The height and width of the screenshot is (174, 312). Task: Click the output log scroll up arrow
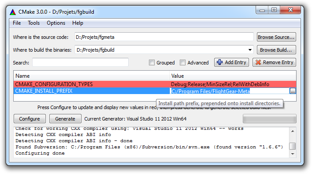click(293, 131)
